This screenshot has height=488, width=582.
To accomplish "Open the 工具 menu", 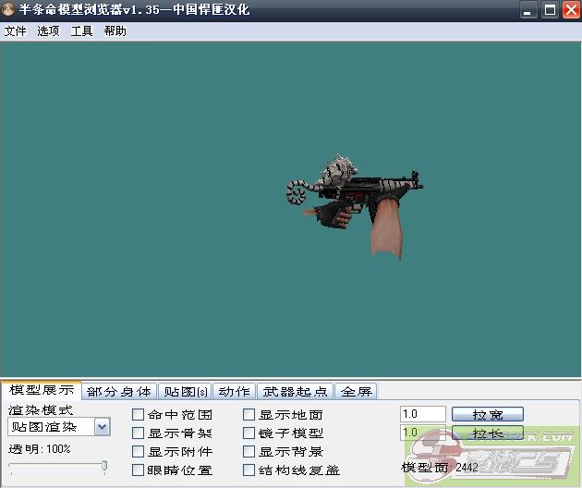I will pos(81,30).
